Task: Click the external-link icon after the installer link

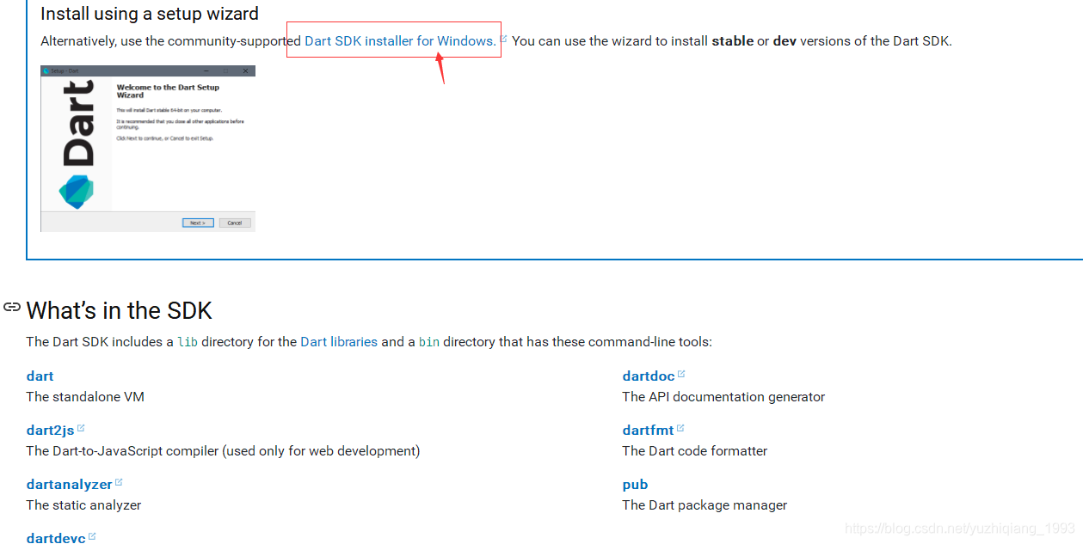Action: (x=504, y=39)
